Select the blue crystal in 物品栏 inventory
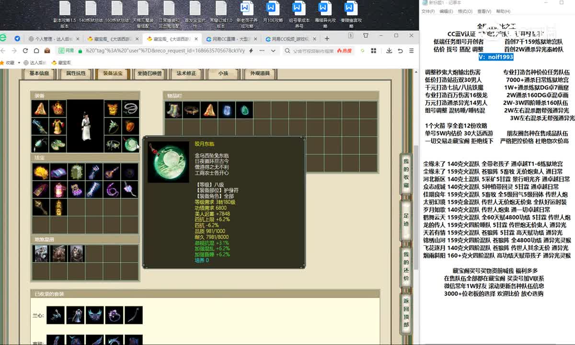The height and width of the screenshot is (345, 575). pyautogui.click(x=226, y=110)
